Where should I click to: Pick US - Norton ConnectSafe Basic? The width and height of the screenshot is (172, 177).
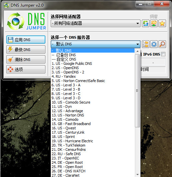coord(93,81)
